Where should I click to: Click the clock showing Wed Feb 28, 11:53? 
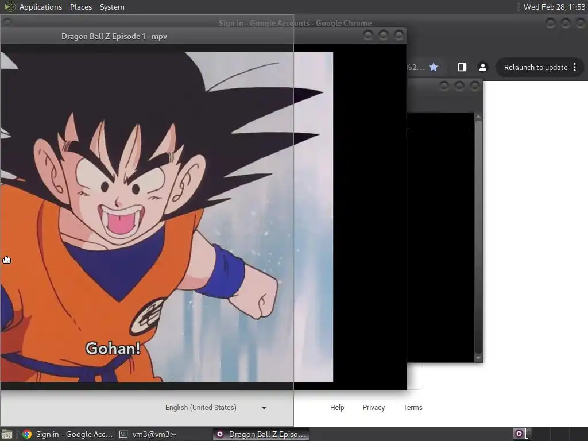[x=554, y=7]
